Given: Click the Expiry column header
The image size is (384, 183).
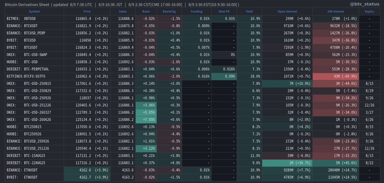Looking at the screenshot, I should pos(369,11).
